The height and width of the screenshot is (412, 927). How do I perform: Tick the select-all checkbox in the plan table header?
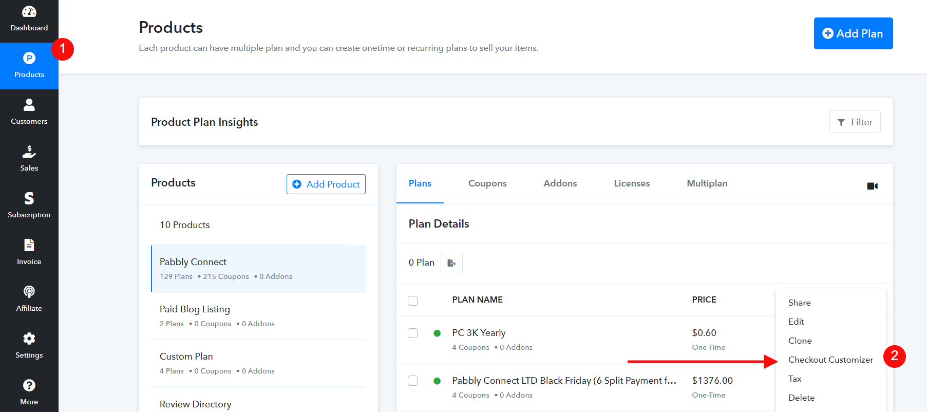click(x=412, y=301)
